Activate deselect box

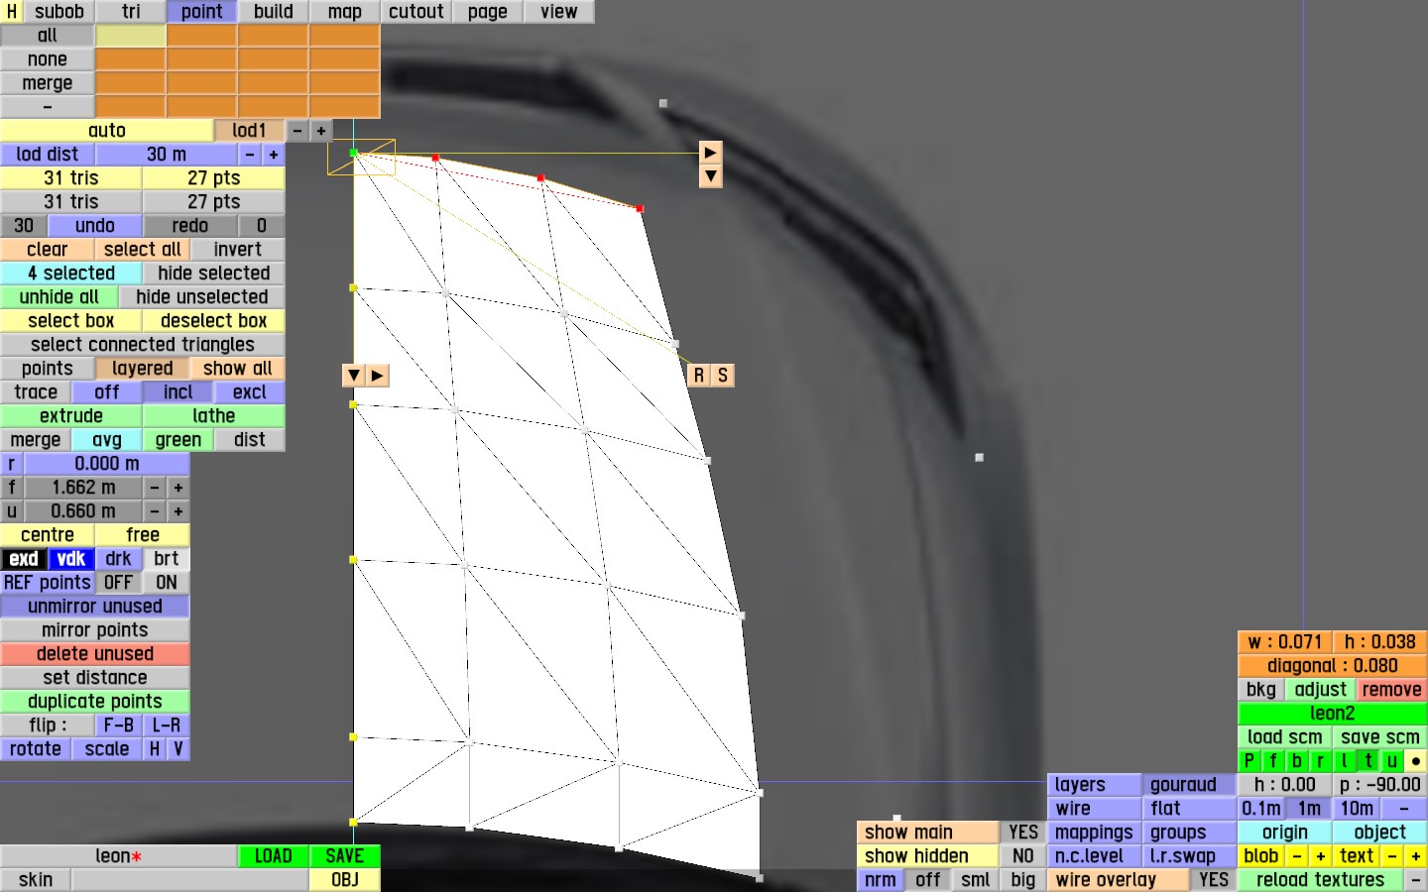coord(214,321)
